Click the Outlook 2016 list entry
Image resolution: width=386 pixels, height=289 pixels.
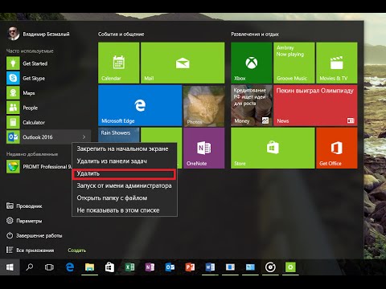point(48,137)
